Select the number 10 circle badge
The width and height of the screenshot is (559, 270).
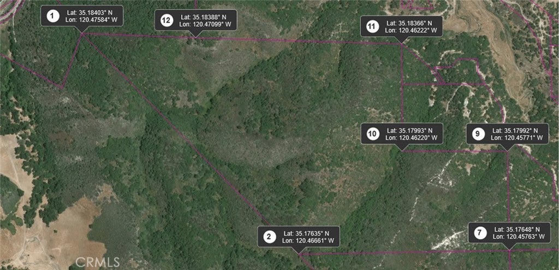coord(372,134)
